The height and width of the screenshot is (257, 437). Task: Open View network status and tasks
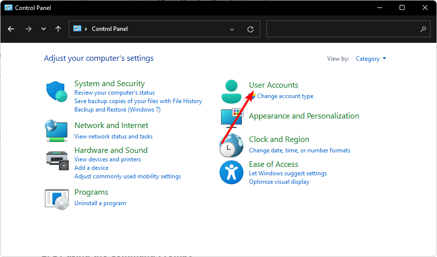tap(113, 136)
